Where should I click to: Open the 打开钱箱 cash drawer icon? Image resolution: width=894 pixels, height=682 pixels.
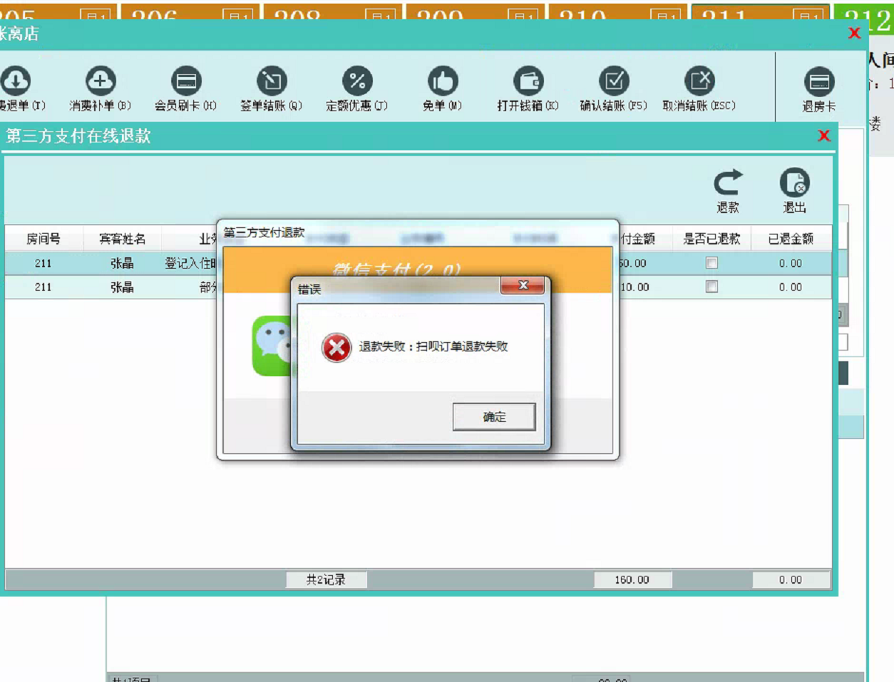coord(528,81)
